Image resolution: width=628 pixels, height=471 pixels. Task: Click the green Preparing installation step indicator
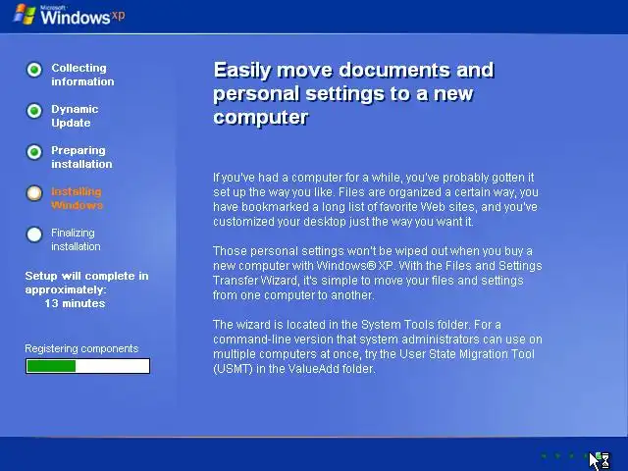34,152
